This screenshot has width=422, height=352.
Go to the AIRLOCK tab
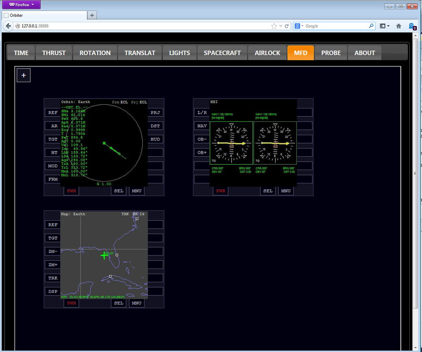pos(267,53)
